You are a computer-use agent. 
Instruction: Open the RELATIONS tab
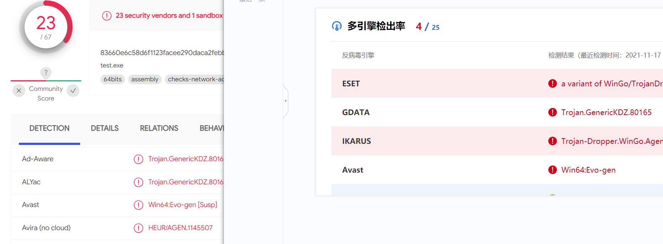159,128
